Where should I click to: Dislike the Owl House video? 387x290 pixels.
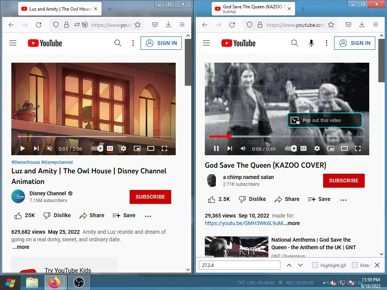pyautogui.click(x=57, y=216)
